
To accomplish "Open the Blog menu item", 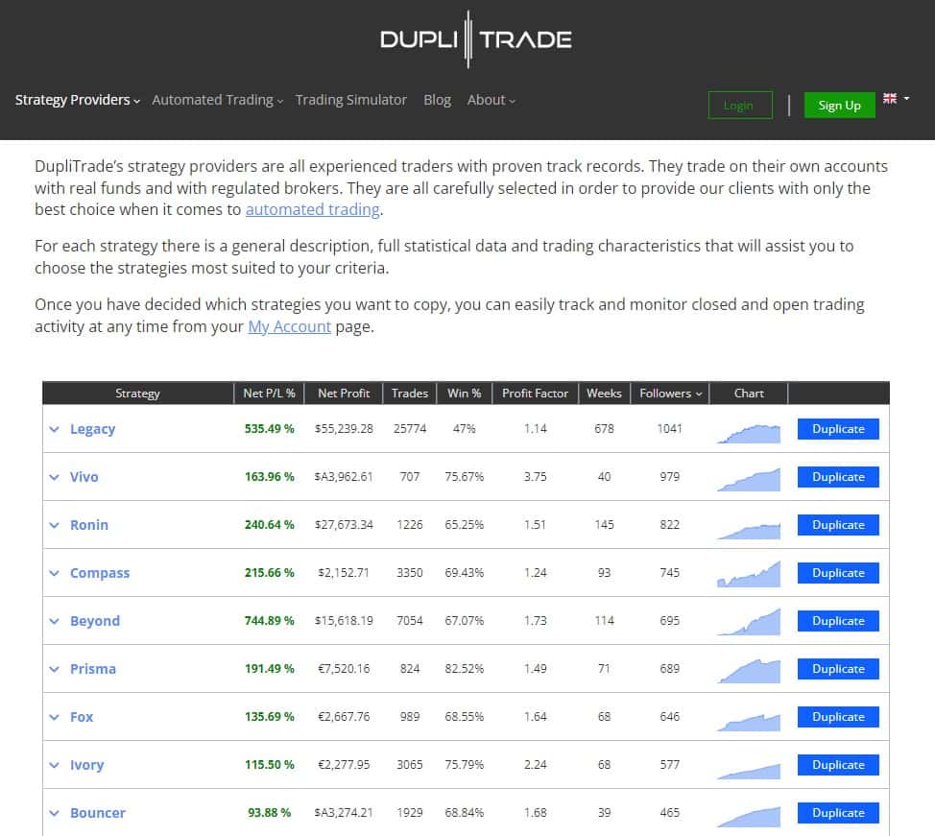I will 437,100.
